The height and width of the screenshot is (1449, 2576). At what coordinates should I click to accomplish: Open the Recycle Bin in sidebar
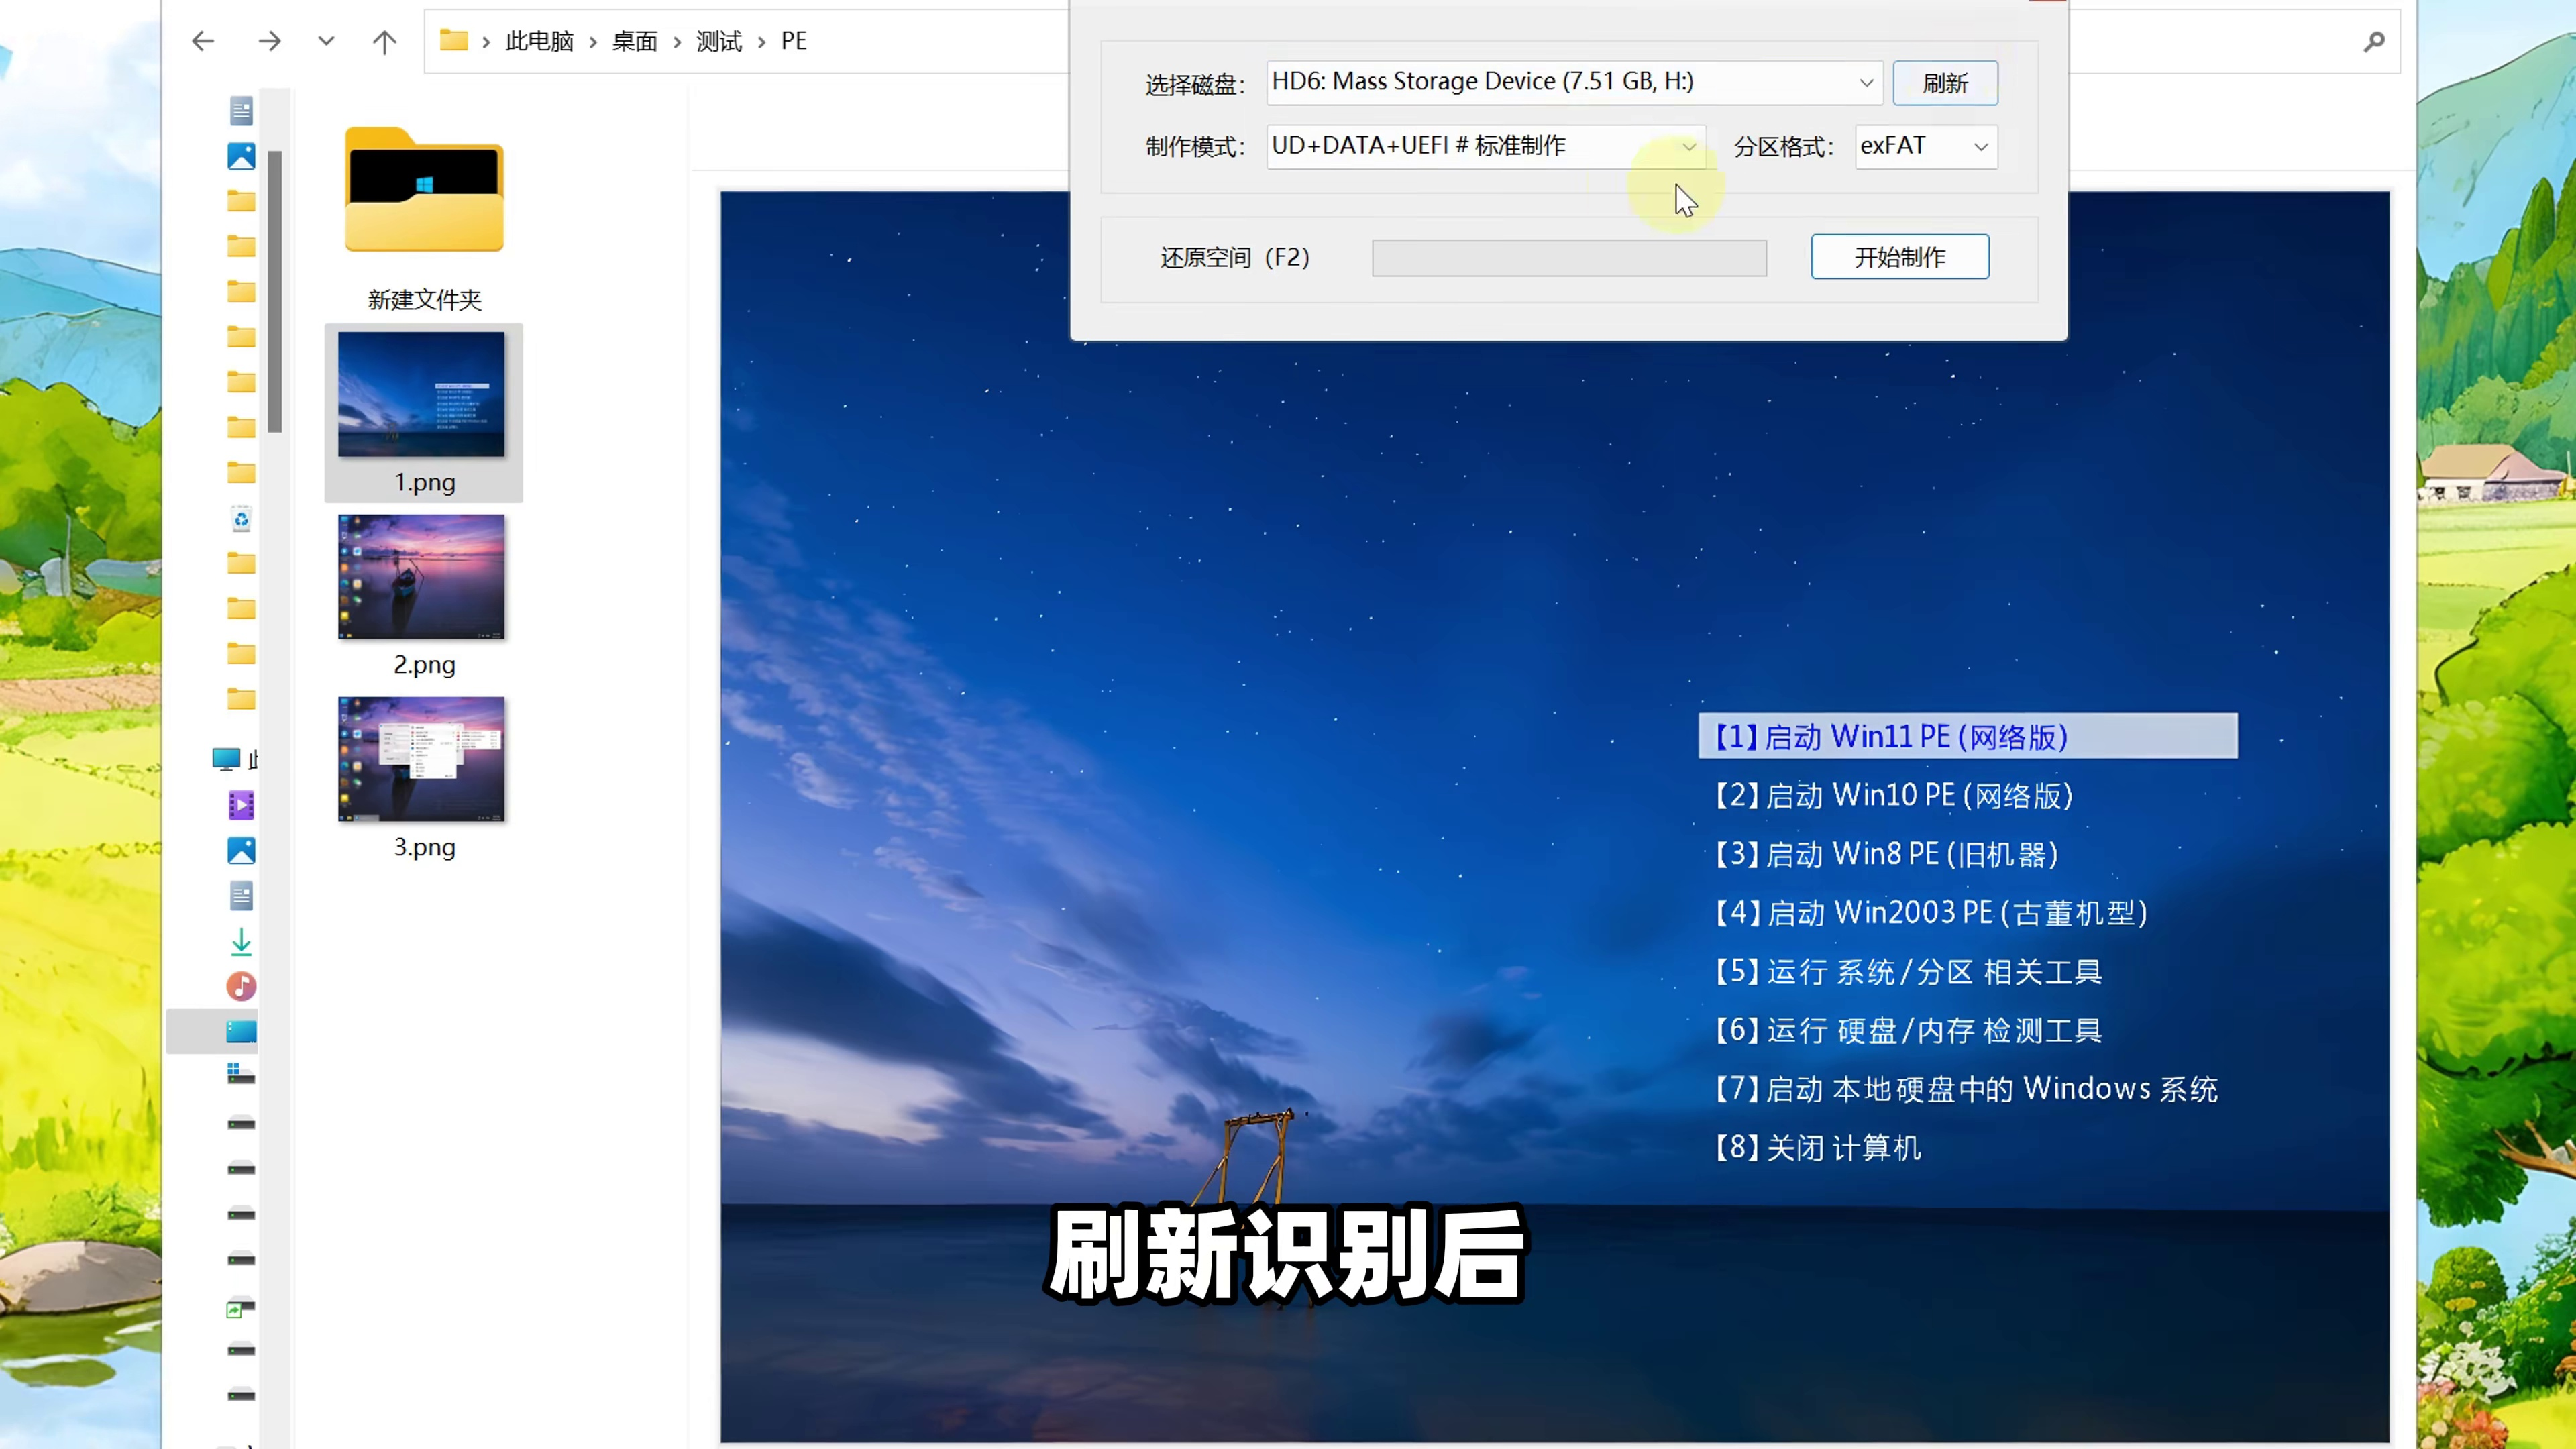[x=241, y=519]
